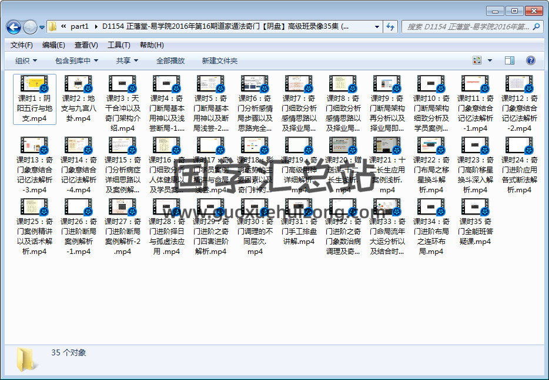
Task: Open view options dropdown arrow
Action: point(490,60)
